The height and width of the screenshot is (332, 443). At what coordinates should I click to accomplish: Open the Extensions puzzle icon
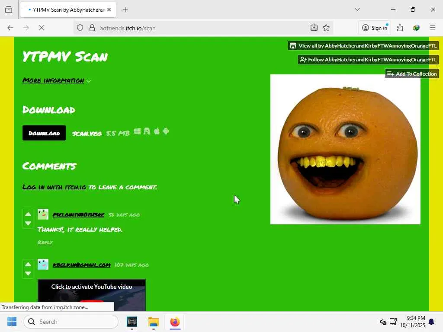[400, 28]
